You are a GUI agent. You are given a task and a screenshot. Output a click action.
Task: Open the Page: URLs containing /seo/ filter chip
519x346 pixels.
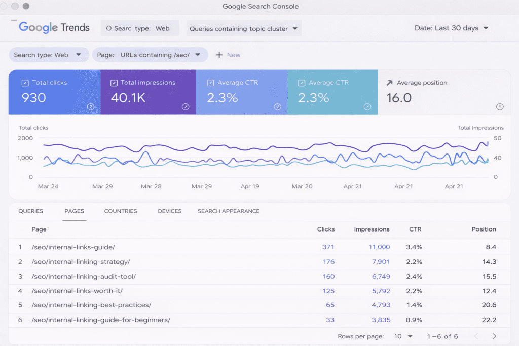click(150, 55)
